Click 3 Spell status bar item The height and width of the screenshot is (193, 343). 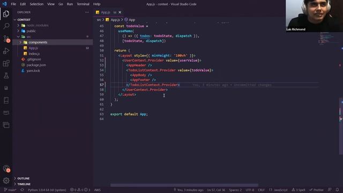click(x=299, y=190)
